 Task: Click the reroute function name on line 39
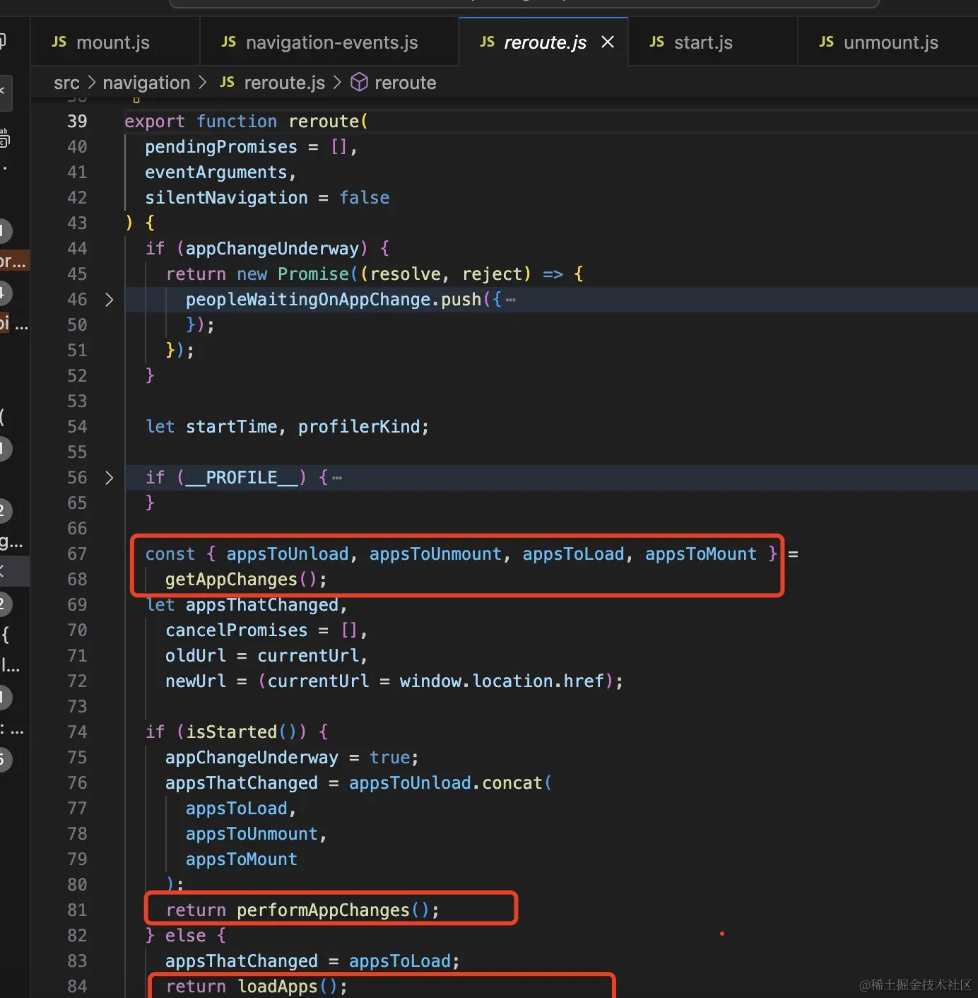click(x=324, y=122)
